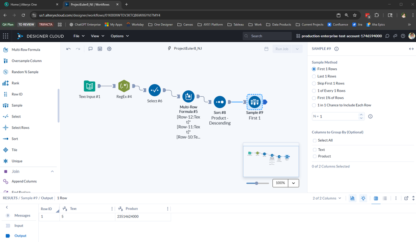This screenshot has width=416, height=242.
Task: Toggle the results insights lightbulb
Action: pos(363,198)
